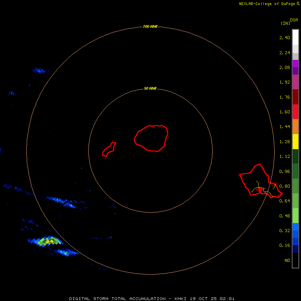
Task: Pick the black ND swatch at legend bottom
Action: point(295,260)
